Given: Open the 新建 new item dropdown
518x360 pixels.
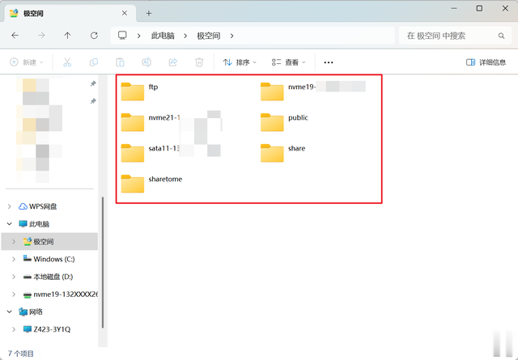Looking at the screenshot, I should 27,62.
